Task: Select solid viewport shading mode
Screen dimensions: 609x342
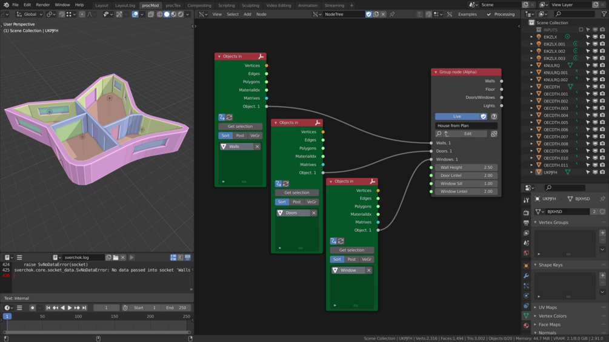Action: coord(167,15)
